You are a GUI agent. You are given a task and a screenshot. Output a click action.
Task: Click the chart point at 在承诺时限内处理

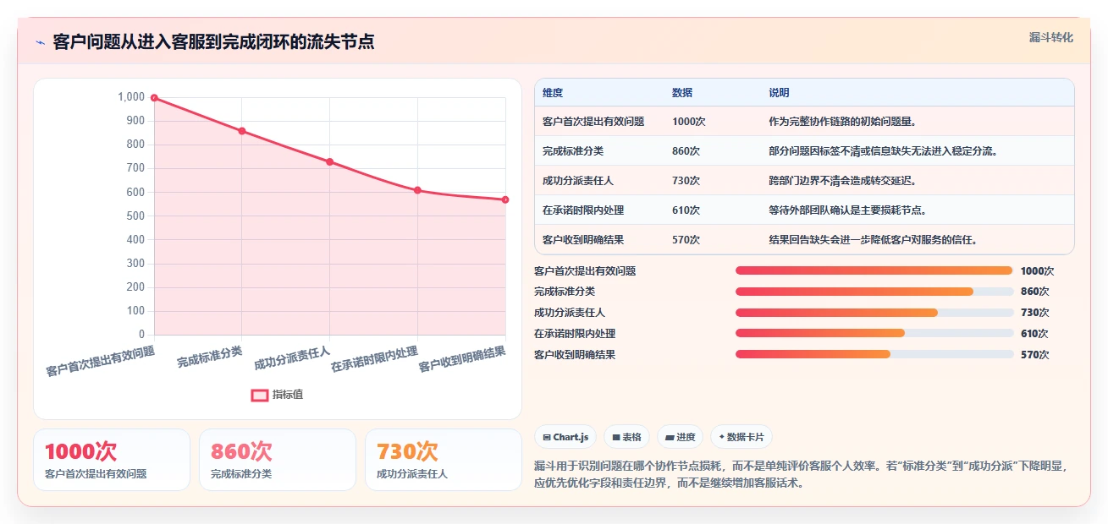click(x=417, y=190)
